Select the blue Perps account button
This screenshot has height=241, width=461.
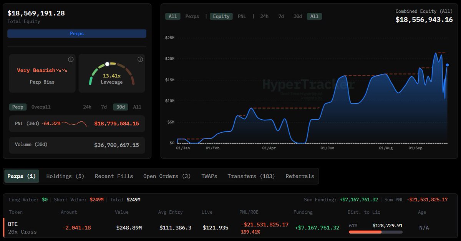[x=77, y=34]
